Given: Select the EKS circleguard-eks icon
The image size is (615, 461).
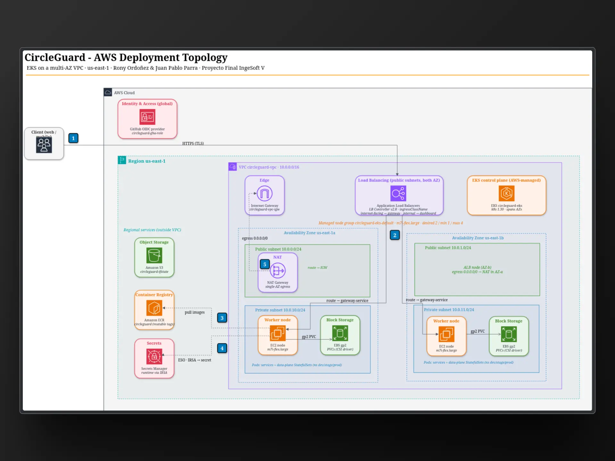Looking at the screenshot, I should point(506,194).
